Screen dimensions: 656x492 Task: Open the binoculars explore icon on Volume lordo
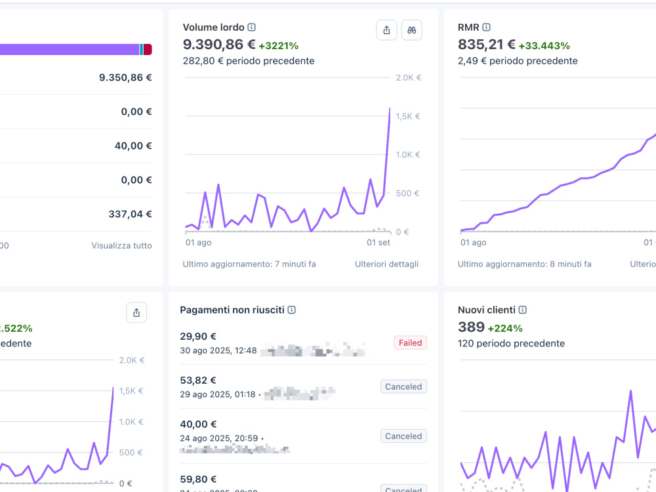coord(412,30)
